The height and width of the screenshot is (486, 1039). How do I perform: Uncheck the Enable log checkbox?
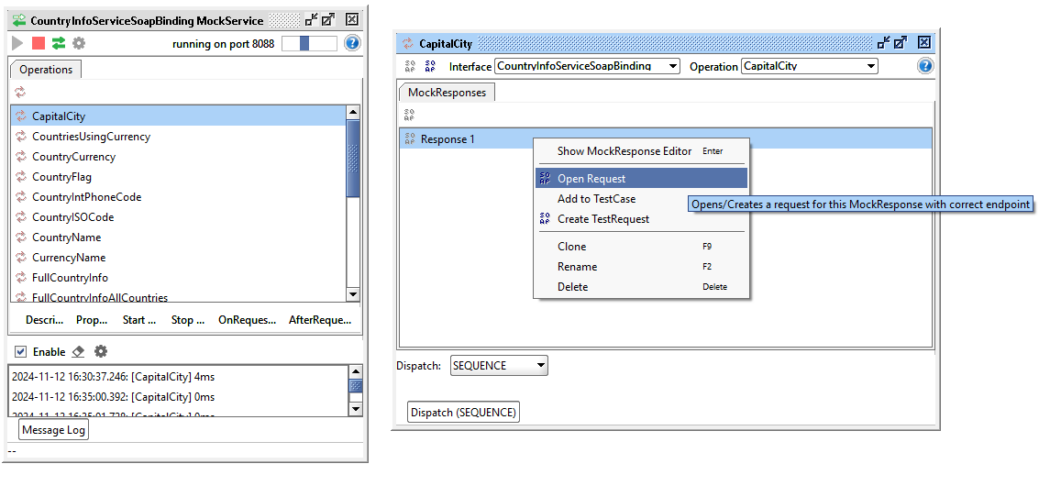tap(21, 351)
